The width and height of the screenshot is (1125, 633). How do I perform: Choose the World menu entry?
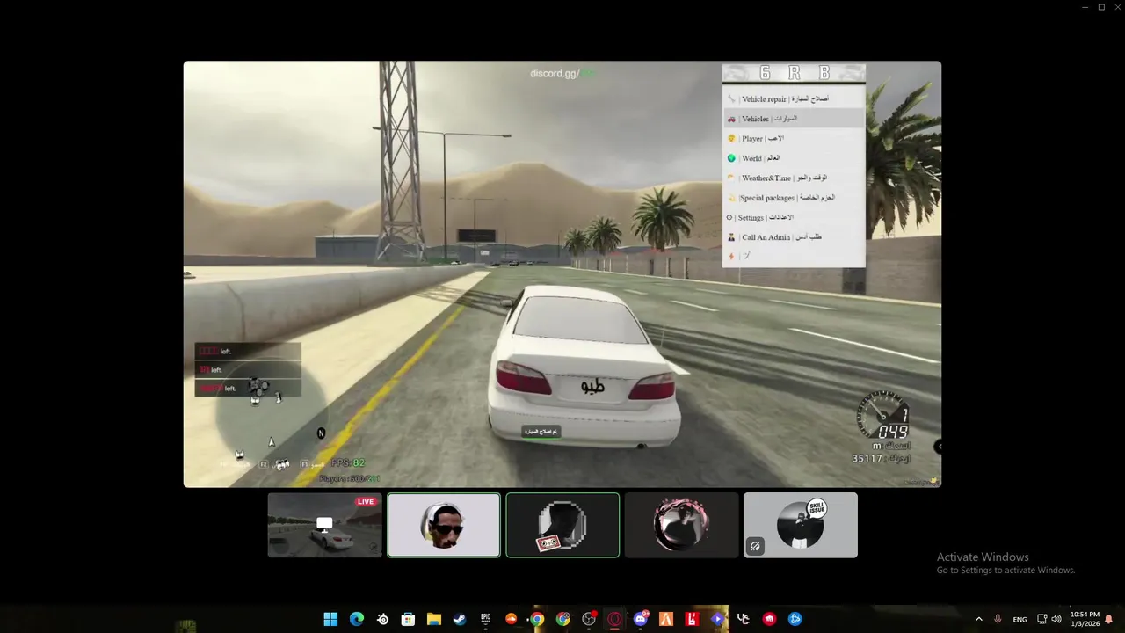794,158
